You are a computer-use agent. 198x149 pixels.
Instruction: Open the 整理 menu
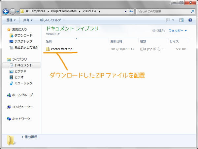[x=11, y=20]
